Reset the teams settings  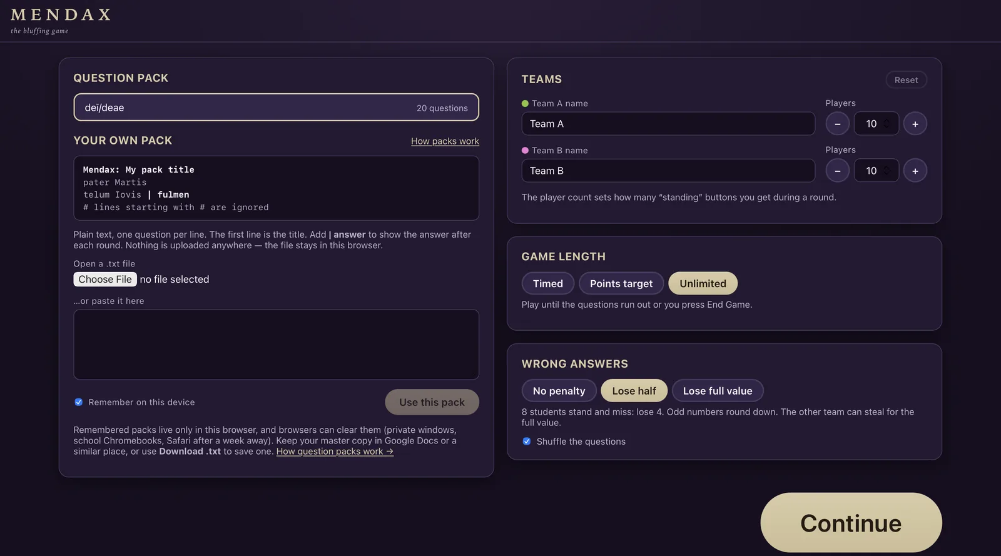(906, 80)
